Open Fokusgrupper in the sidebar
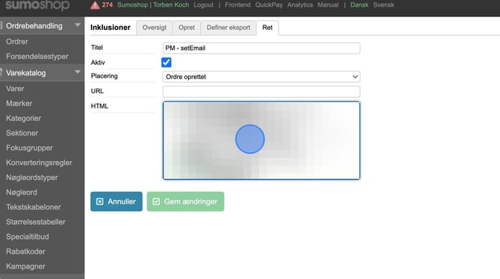Image resolution: width=500 pixels, height=279 pixels. point(29,148)
